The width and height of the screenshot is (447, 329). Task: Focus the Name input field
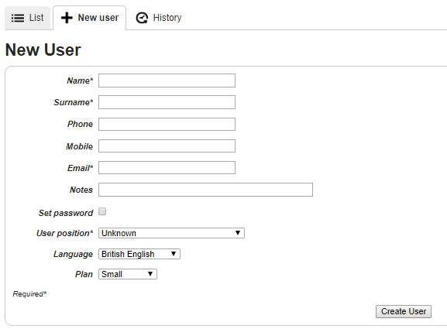(167, 81)
